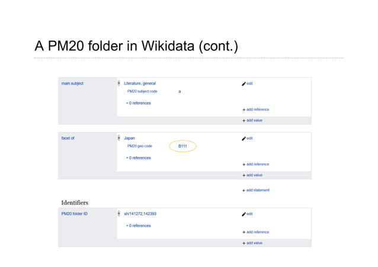The width and height of the screenshot is (378, 267).
Task: Expand 0 references under Literature, general
Action: (x=138, y=103)
